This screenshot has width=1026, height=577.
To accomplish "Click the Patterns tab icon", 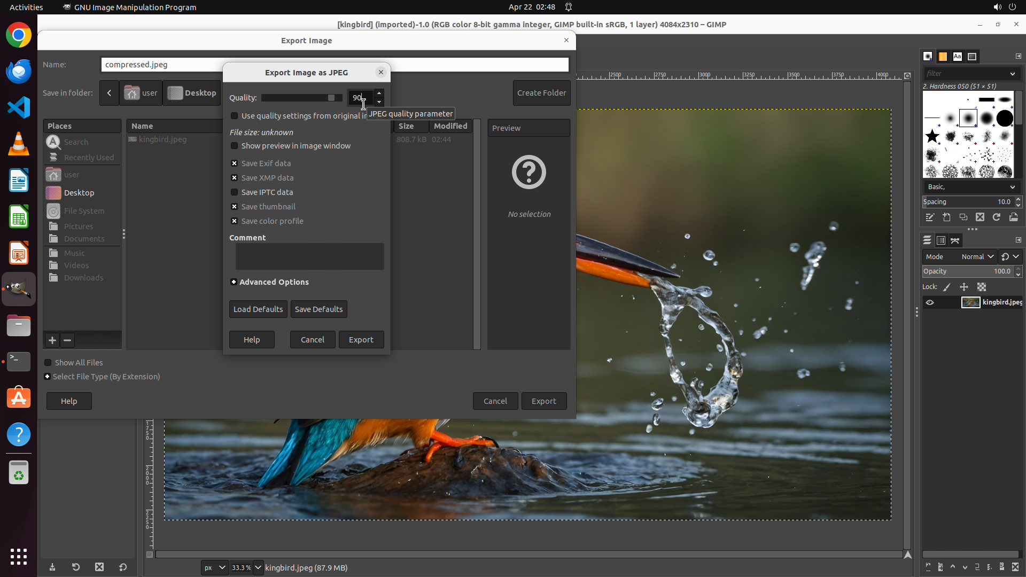I will (943, 57).
